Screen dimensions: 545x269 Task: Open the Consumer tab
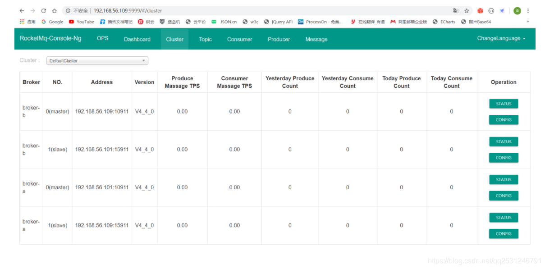(x=239, y=39)
